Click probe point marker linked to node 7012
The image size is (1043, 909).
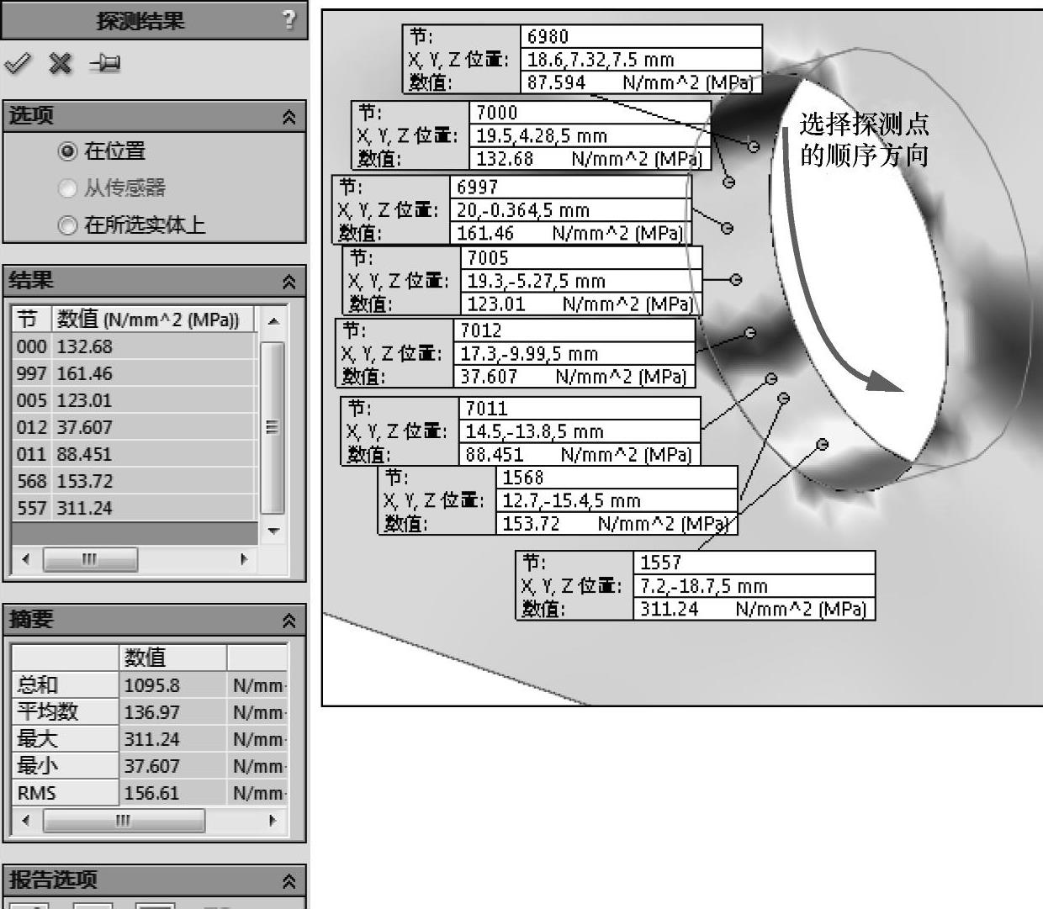tap(750, 333)
